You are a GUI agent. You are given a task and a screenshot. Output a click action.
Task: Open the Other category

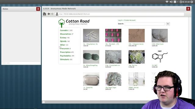point(62,45)
